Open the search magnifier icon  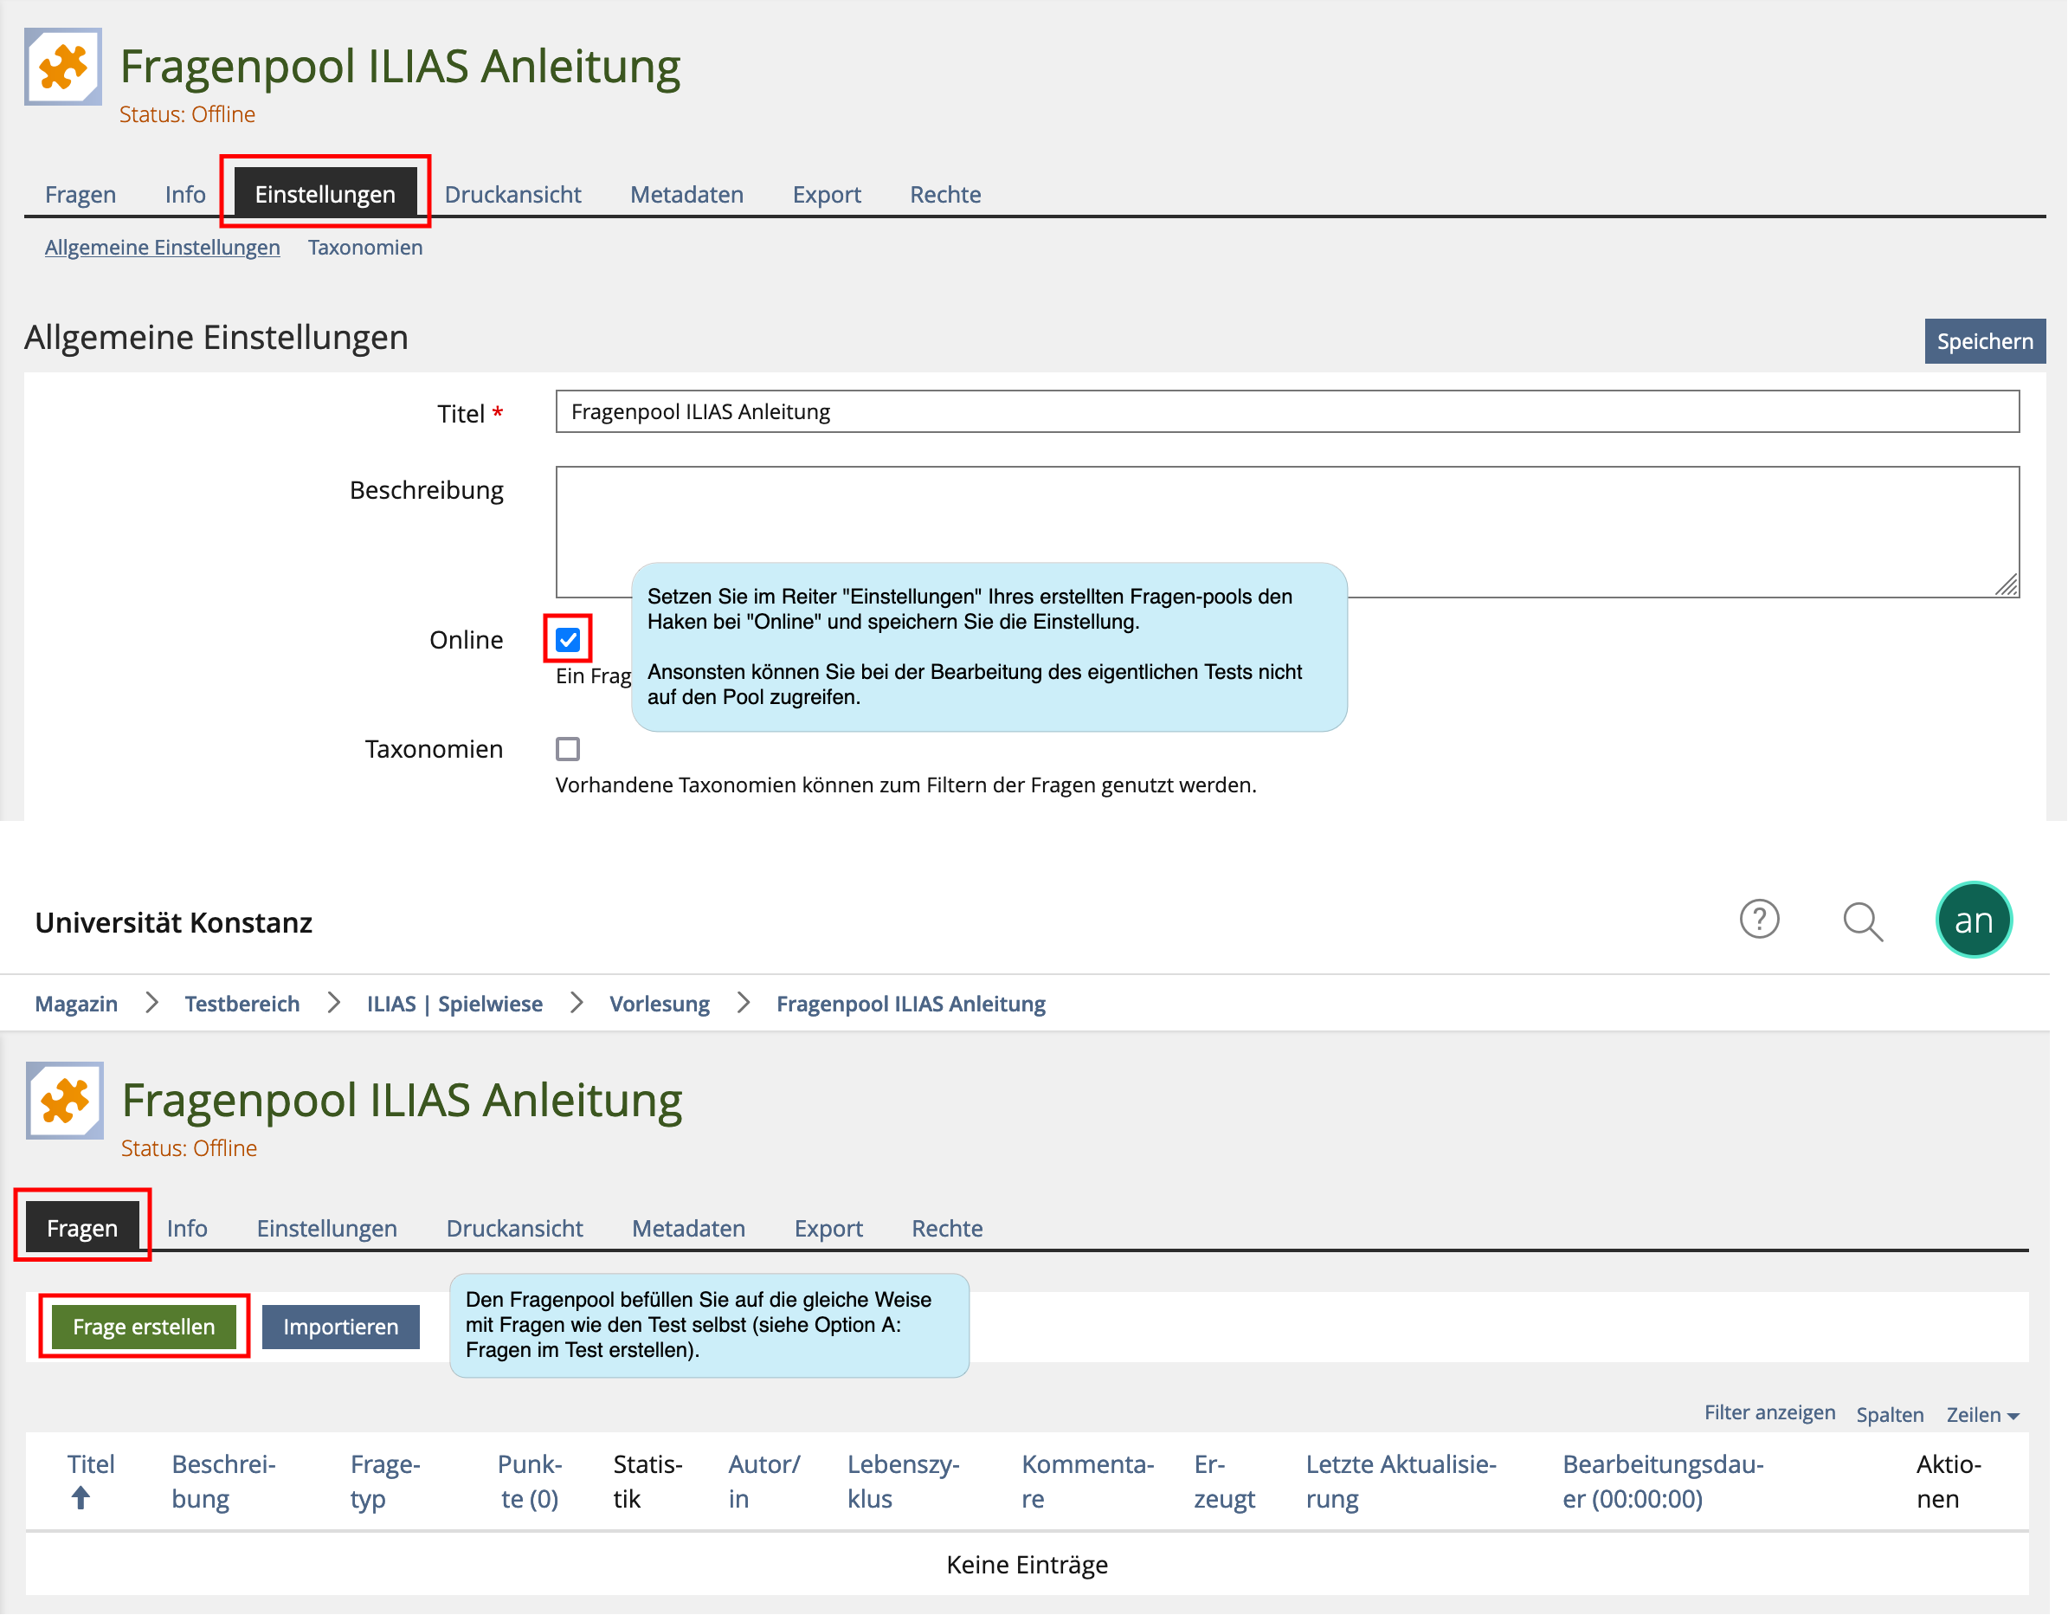[x=1864, y=921]
